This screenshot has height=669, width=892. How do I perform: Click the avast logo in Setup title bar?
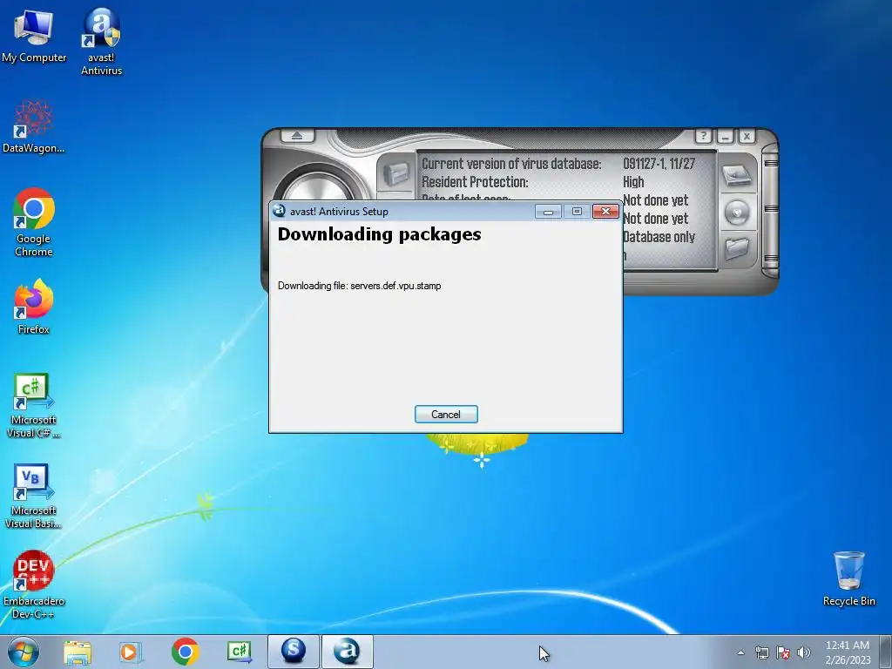(279, 211)
